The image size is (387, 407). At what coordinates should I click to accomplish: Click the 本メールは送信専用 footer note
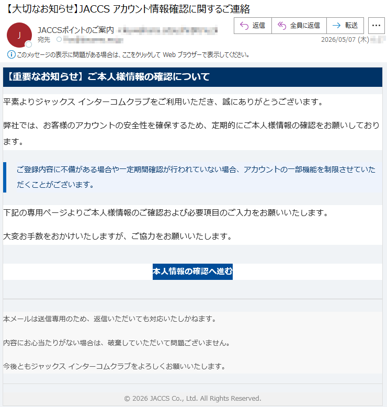pos(109,319)
